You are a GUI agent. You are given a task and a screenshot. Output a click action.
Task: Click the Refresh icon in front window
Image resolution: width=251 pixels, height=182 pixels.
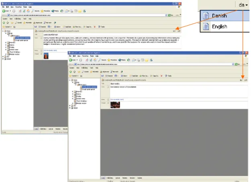[91, 60]
